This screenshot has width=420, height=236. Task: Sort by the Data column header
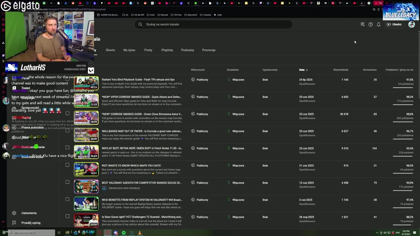click(x=303, y=70)
